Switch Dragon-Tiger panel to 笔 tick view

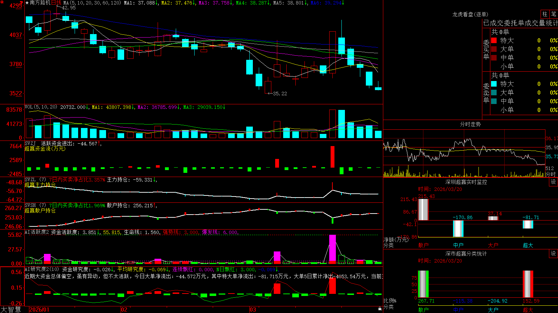[x=554, y=14]
